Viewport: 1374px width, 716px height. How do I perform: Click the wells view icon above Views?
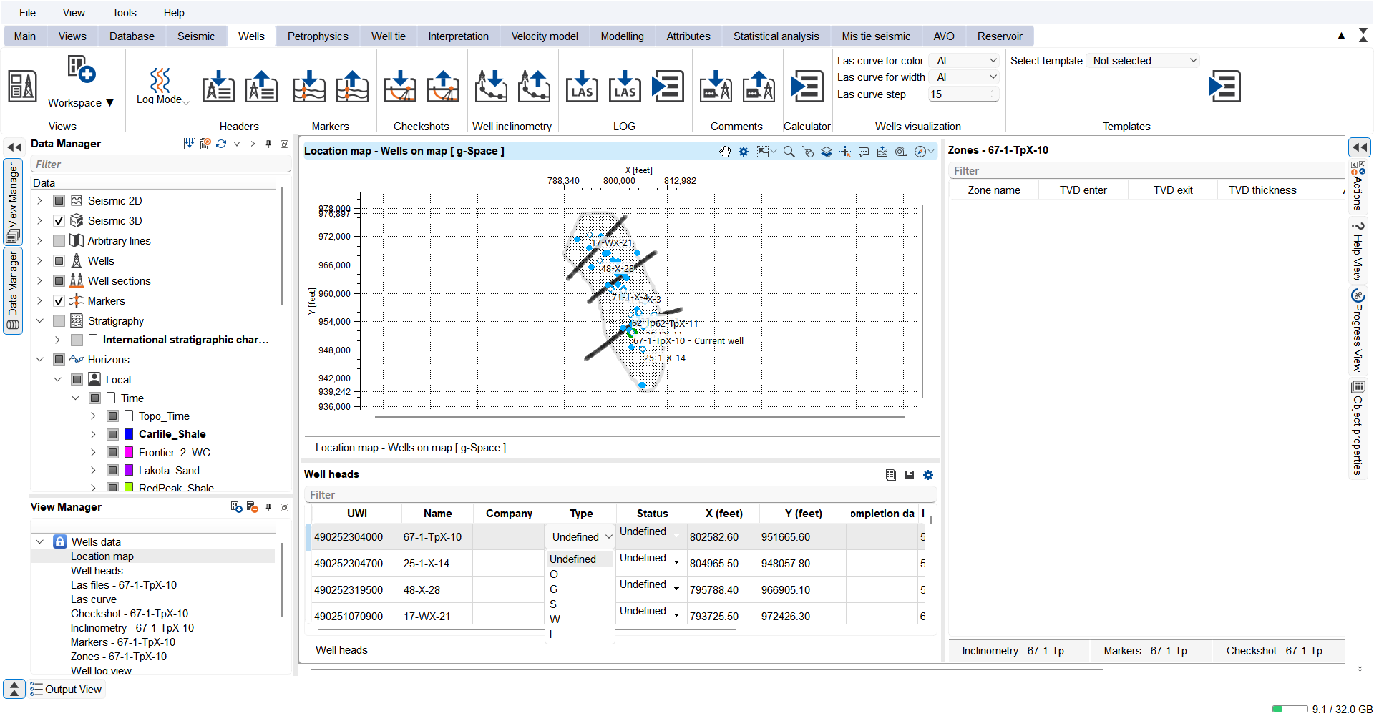tap(22, 87)
